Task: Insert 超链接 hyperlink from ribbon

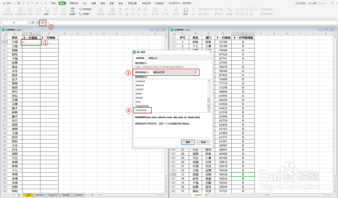Action: [x=230, y=11]
